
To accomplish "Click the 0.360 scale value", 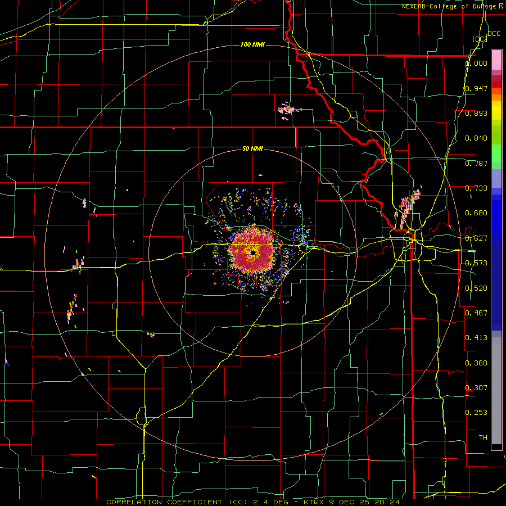I will pyautogui.click(x=476, y=363).
